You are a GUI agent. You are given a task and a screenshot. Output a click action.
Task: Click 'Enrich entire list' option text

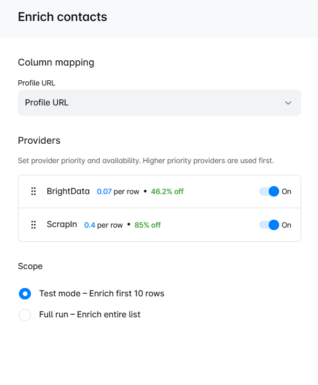[x=109, y=315]
